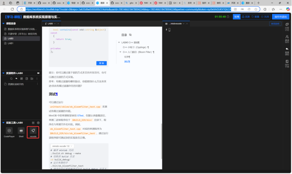Click 重置 environment button
292x174 pixels.
point(255,17)
